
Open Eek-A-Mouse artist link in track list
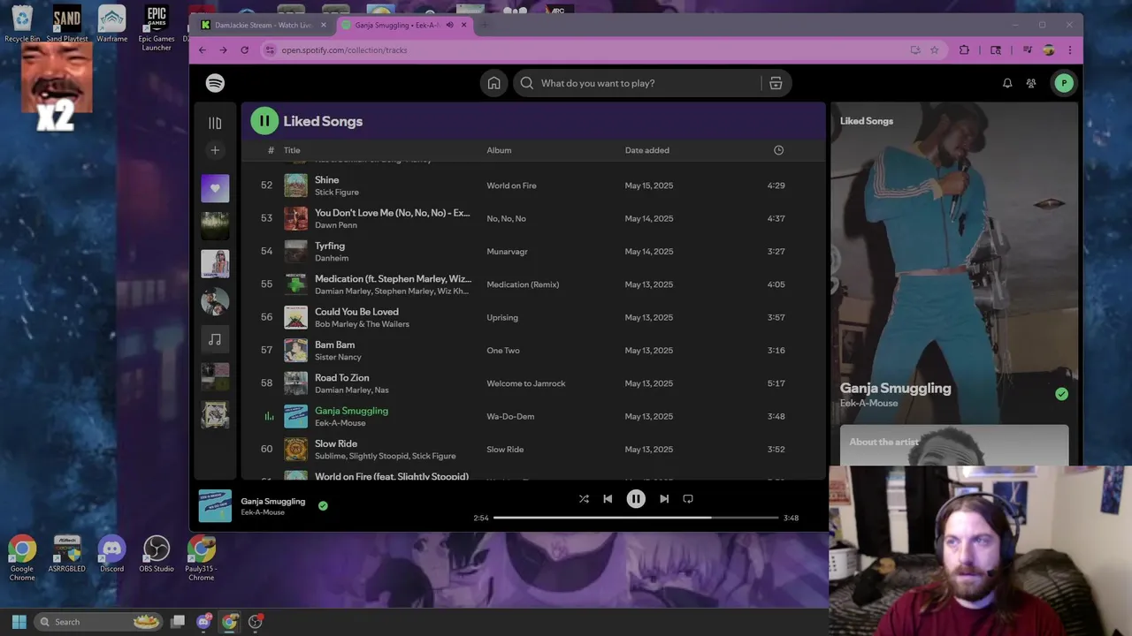coord(340,423)
